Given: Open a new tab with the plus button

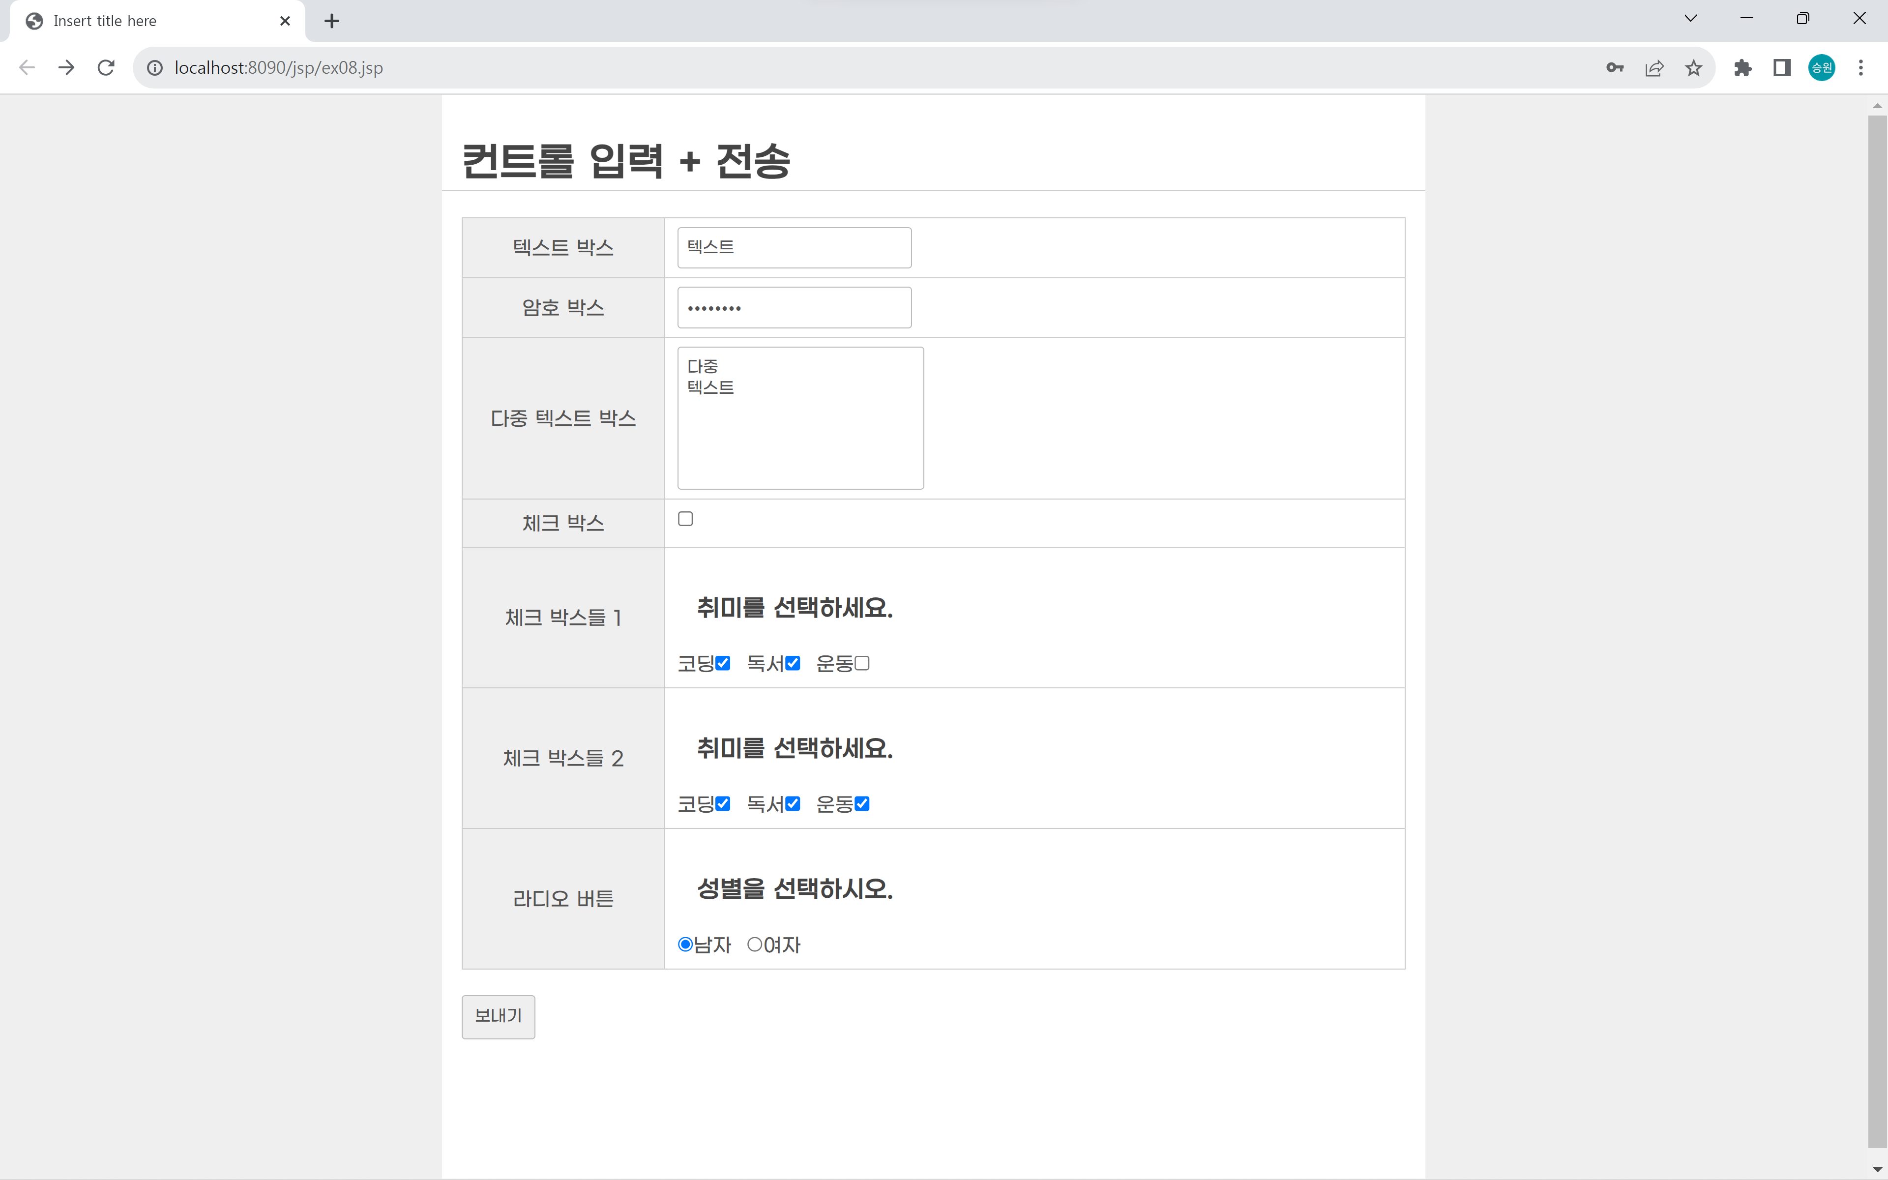Looking at the screenshot, I should coord(331,21).
